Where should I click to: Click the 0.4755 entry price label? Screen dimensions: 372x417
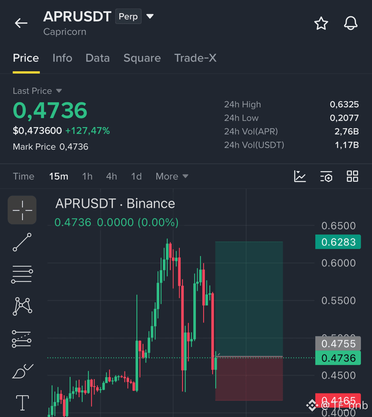point(338,343)
